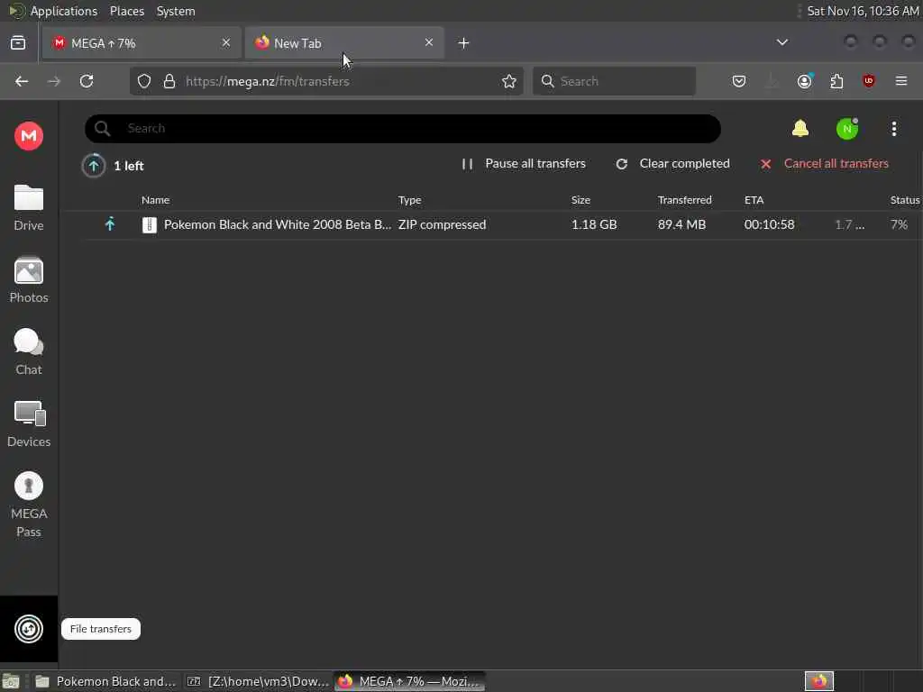This screenshot has height=692, width=923.
Task: Open the 'Pokemon Black and...' taskbar window
Action: pyautogui.click(x=106, y=681)
